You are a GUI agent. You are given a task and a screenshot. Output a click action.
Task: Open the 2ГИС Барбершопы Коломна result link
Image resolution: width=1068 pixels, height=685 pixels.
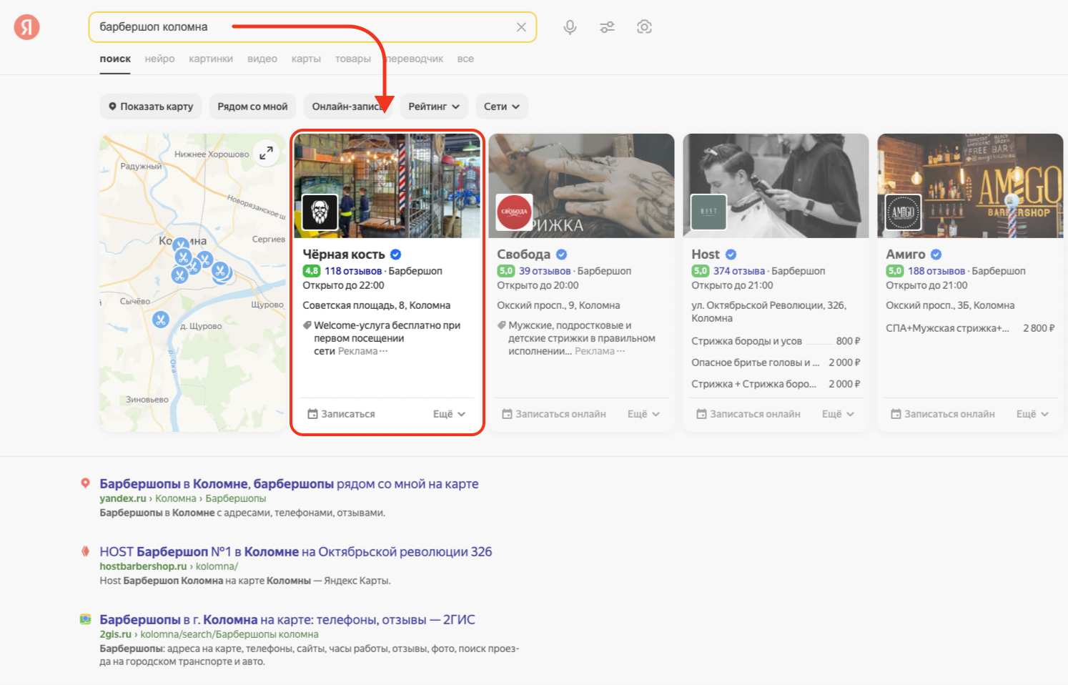tap(287, 620)
